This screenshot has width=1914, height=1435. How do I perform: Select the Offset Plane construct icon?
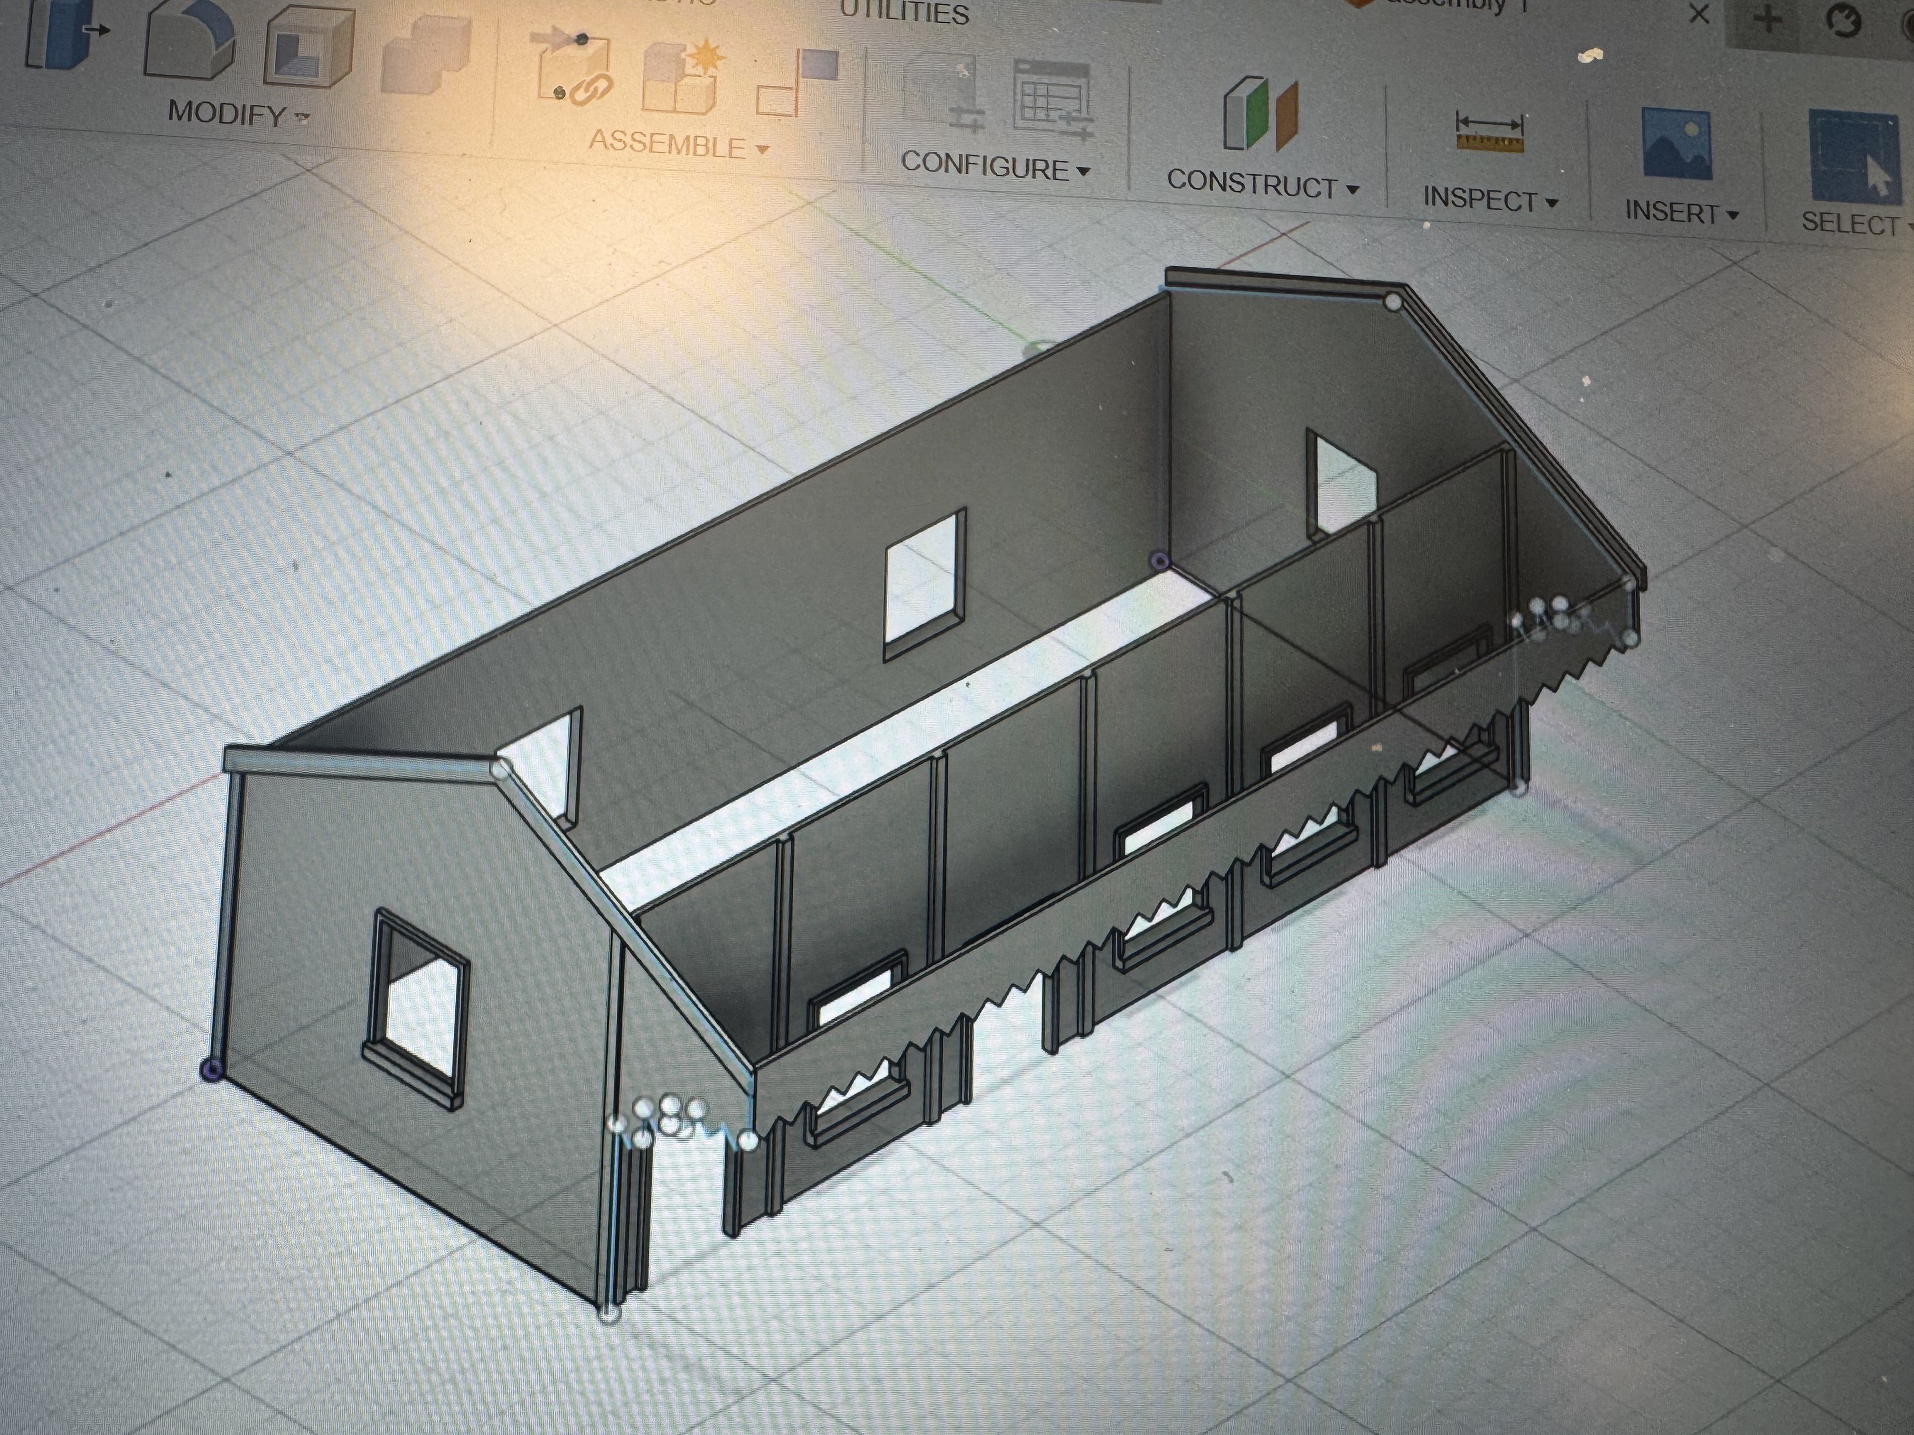[1261, 114]
